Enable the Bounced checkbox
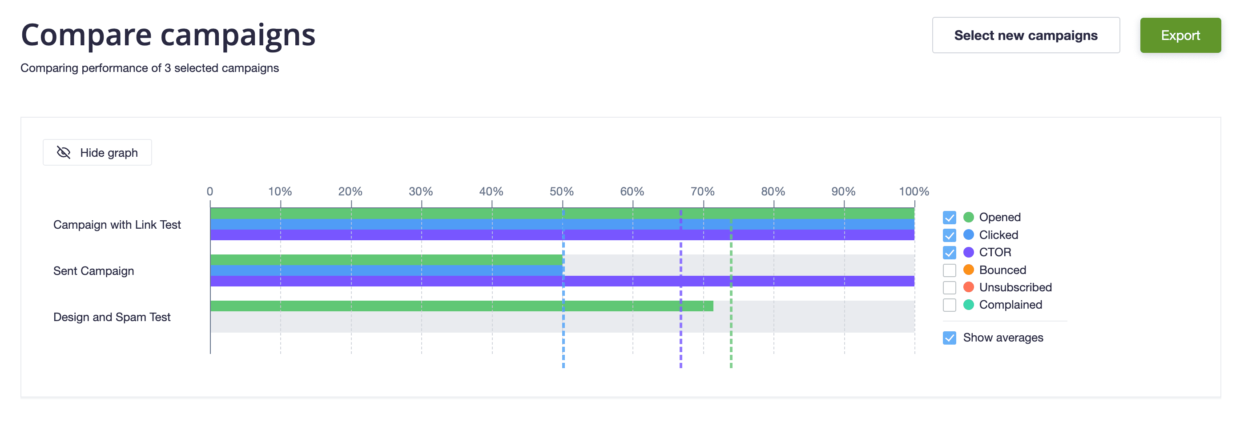The width and height of the screenshot is (1248, 421). click(949, 270)
